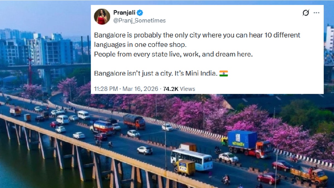The width and height of the screenshot is (334, 188).
Task: Select the Mar 16, 2026 date
Action: (x=140, y=89)
